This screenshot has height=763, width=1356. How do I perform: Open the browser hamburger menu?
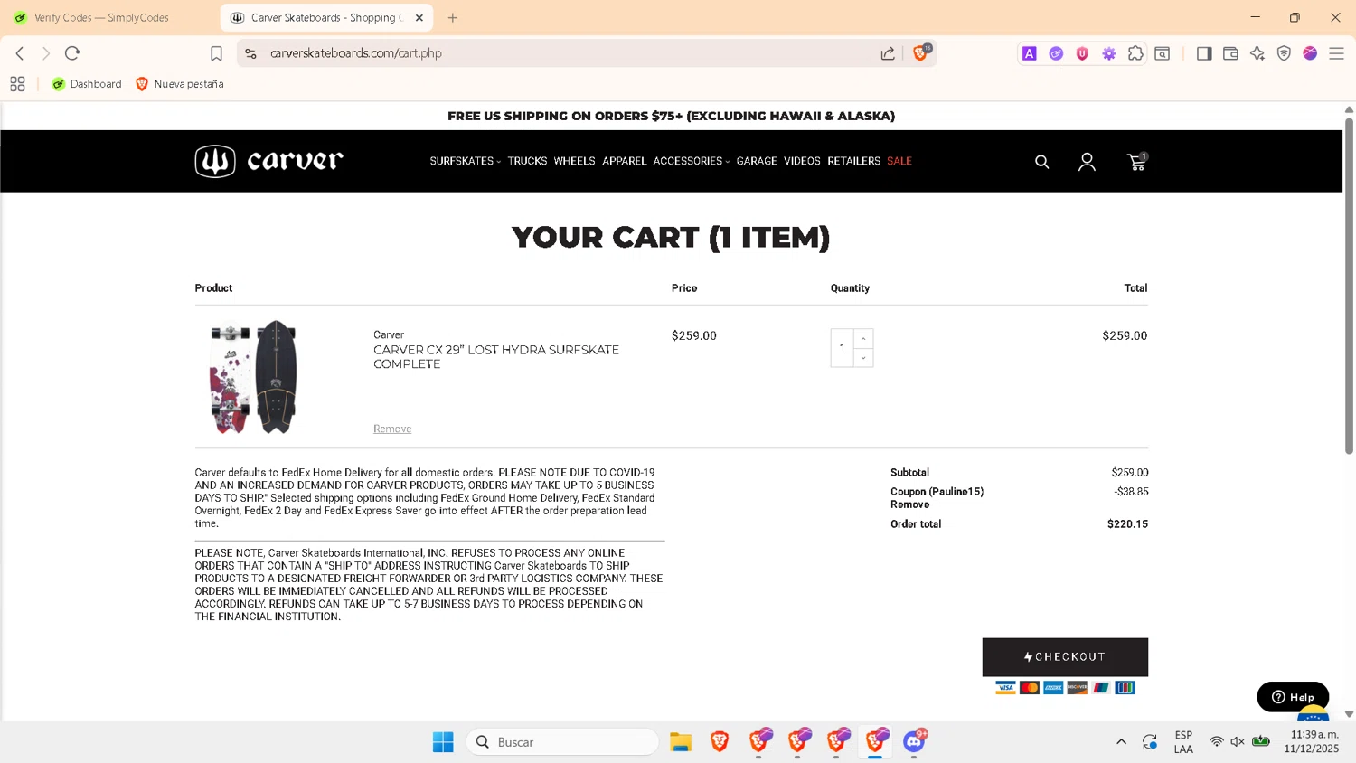point(1336,53)
